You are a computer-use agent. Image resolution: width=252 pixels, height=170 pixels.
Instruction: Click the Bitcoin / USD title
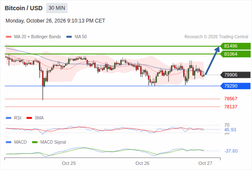pyautogui.click(x=23, y=8)
